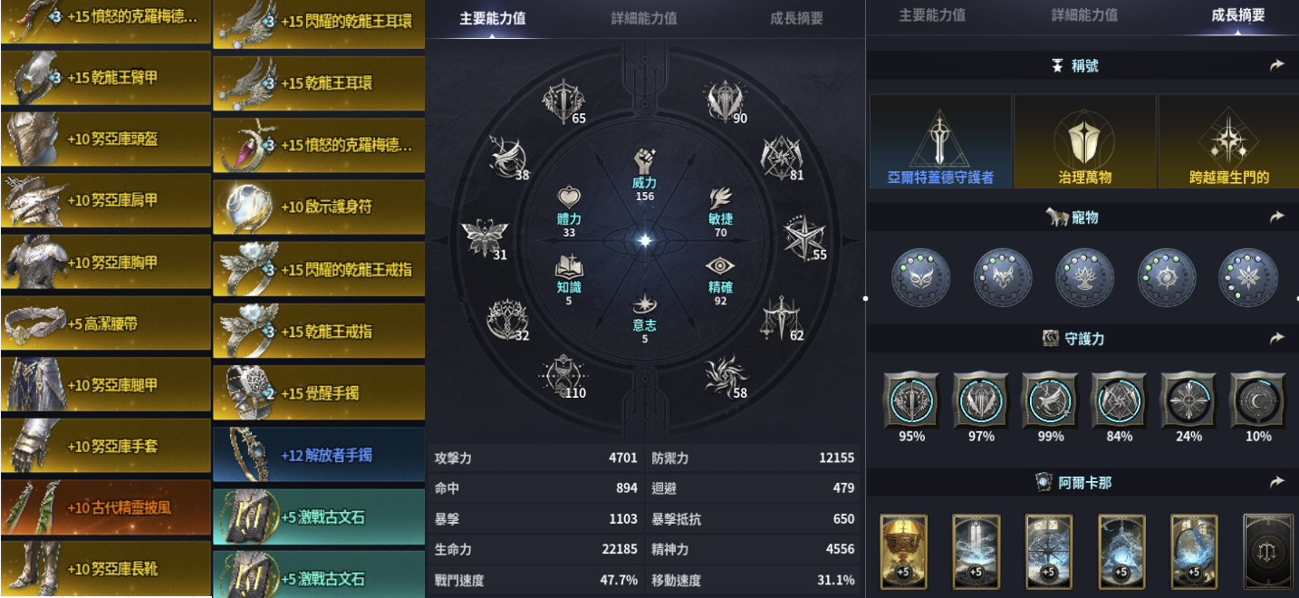Select the 敏捷 stat icon
The image size is (1299, 598).
[x=720, y=198]
